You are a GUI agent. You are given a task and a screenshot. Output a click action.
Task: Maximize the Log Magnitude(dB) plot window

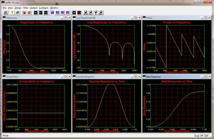(x=136, y=18)
